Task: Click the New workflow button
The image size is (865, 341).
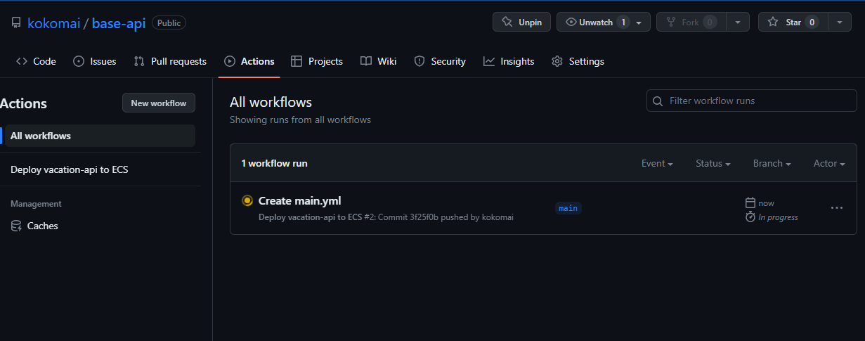Action: (x=159, y=103)
